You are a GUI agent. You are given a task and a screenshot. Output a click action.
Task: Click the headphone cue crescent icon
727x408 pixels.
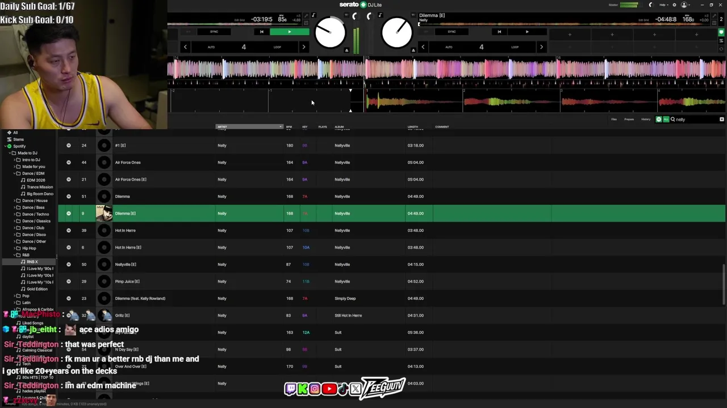[651, 5]
